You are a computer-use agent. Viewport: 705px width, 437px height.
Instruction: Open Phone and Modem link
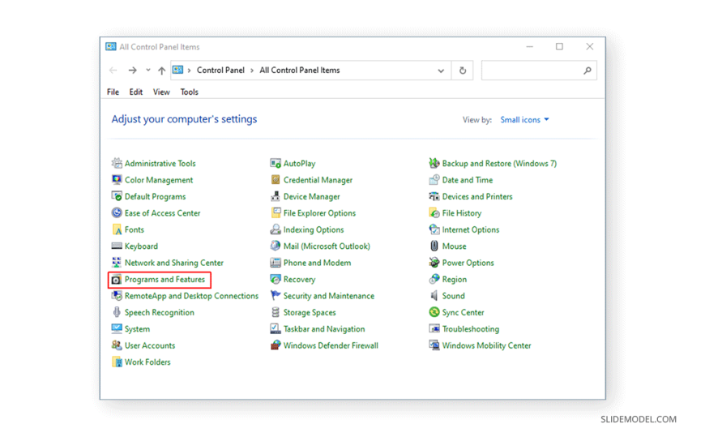pos(318,263)
